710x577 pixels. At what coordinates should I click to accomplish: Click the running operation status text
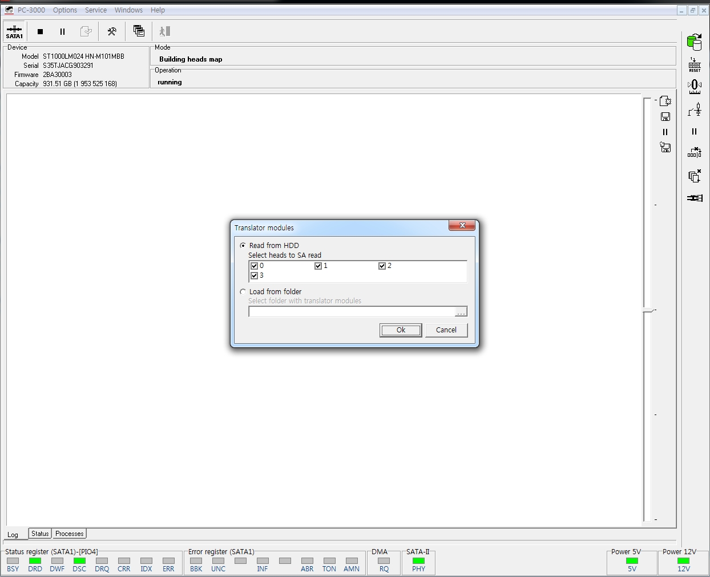pyautogui.click(x=170, y=82)
